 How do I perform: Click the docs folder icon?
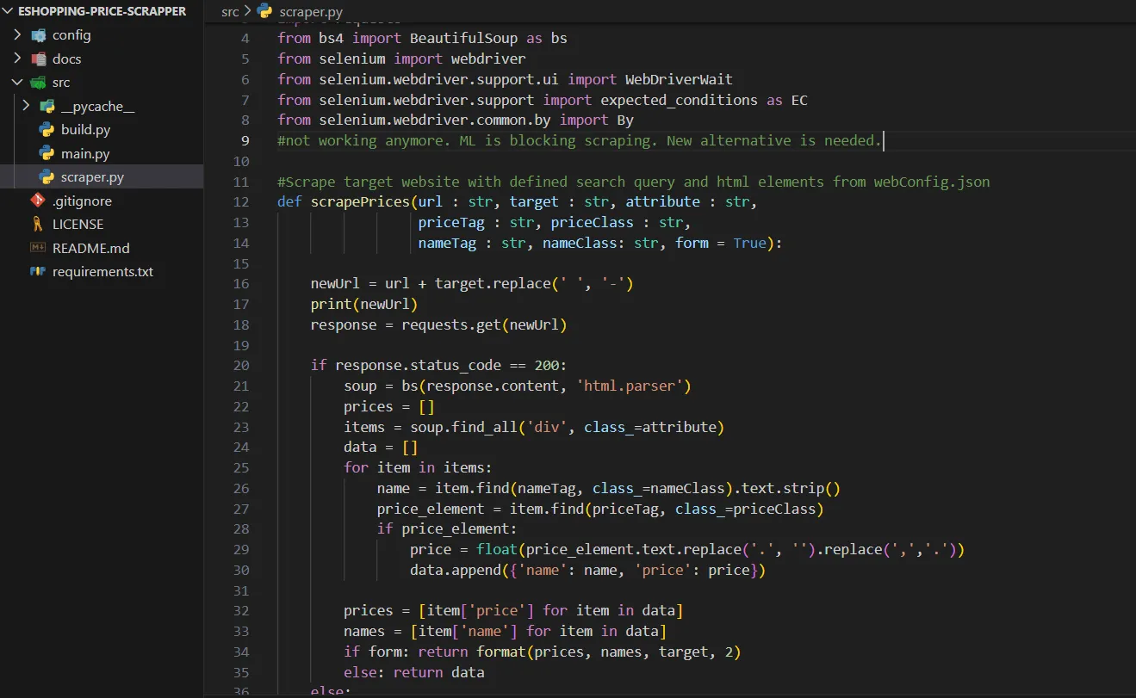[x=38, y=59]
